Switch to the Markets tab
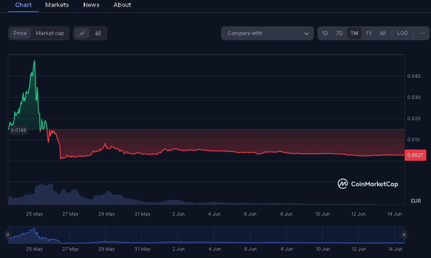Image resolution: width=431 pixels, height=258 pixels. coord(57,5)
